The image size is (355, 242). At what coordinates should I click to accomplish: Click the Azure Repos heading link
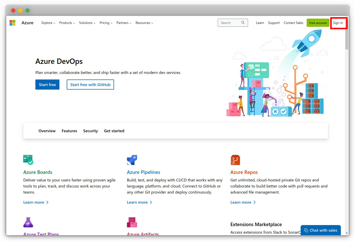click(x=244, y=172)
